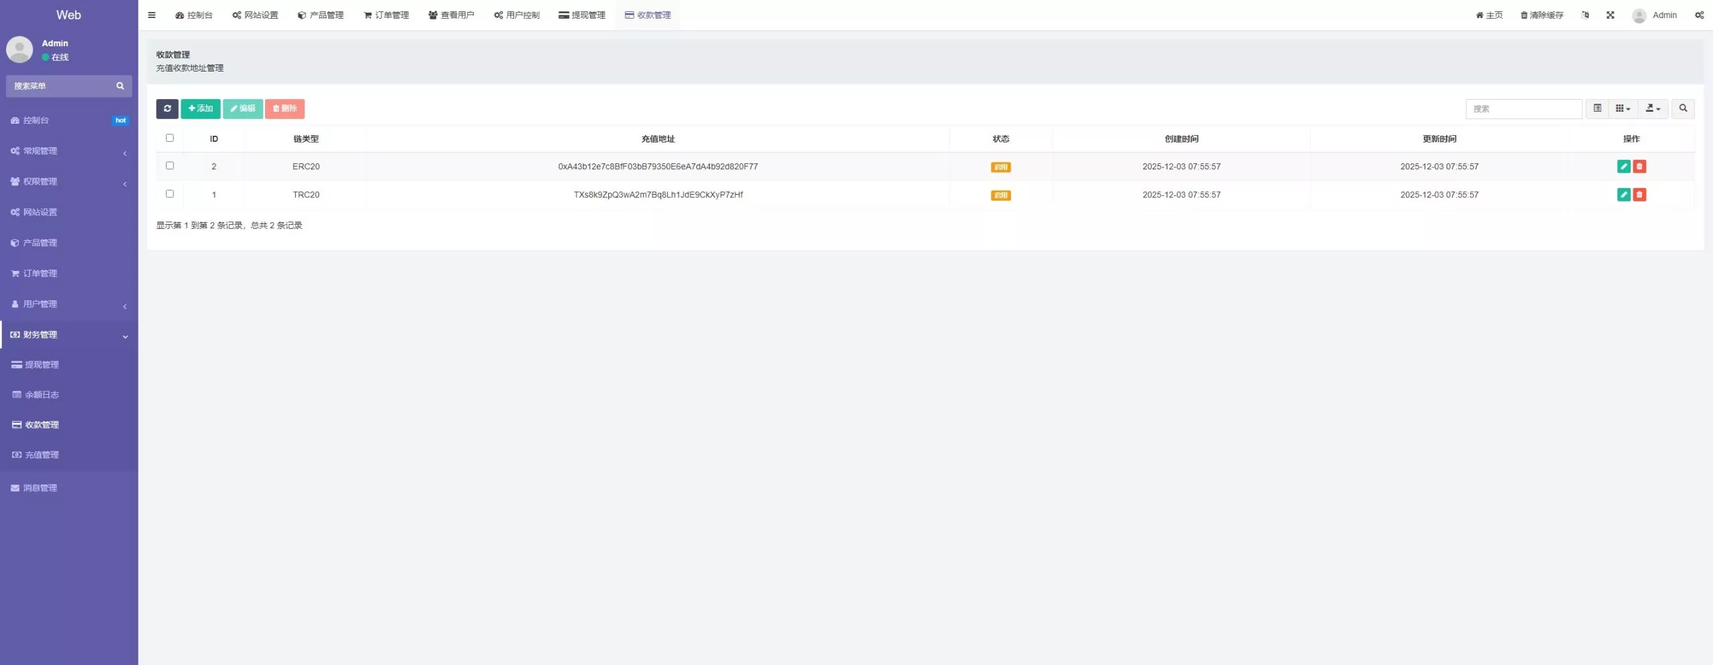Image resolution: width=1713 pixels, height=665 pixels.
Task: Click the Web logo title in sidebar
Action: [69, 15]
